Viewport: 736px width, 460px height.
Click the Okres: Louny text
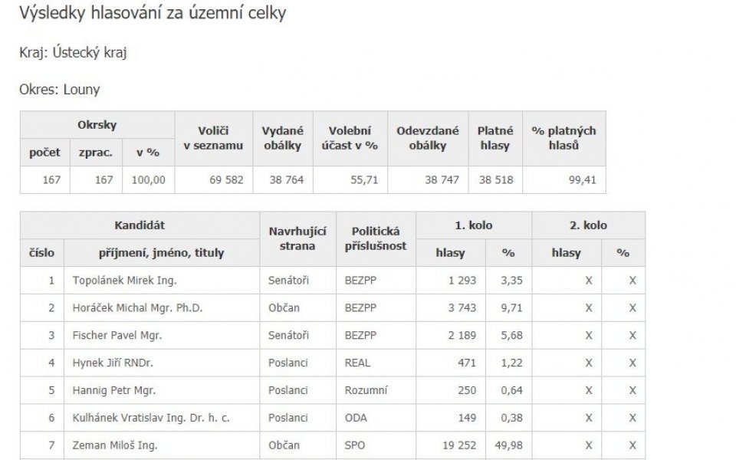tap(60, 89)
